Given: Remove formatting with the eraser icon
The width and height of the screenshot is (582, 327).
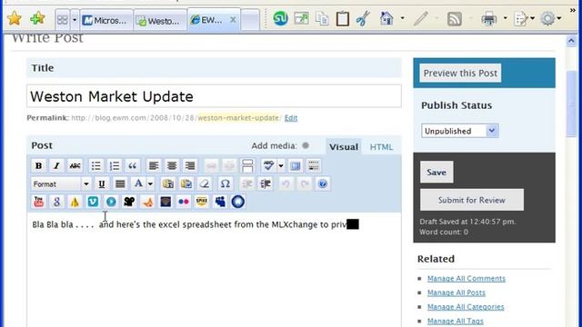Looking at the screenshot, I should (204, 183).
